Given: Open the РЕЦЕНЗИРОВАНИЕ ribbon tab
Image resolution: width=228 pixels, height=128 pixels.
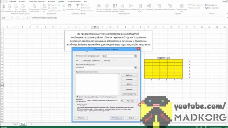Looking at the screenshot, I should (x=74, y=1).
